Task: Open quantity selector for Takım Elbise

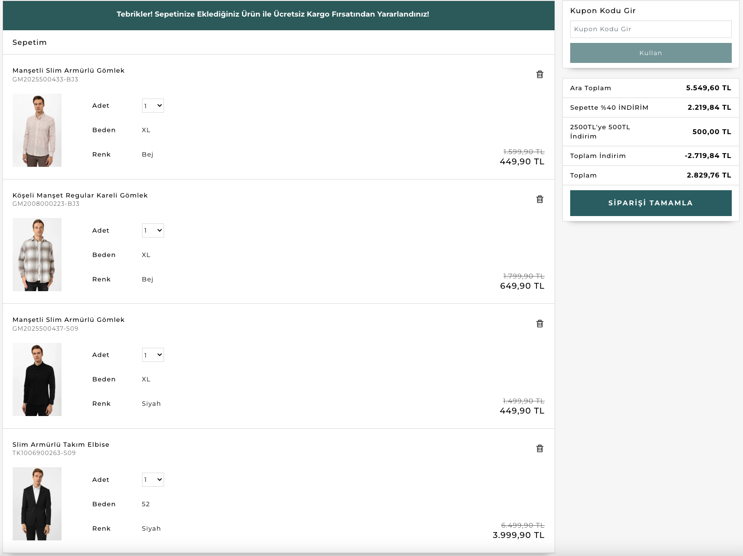Action: (153, 480)
